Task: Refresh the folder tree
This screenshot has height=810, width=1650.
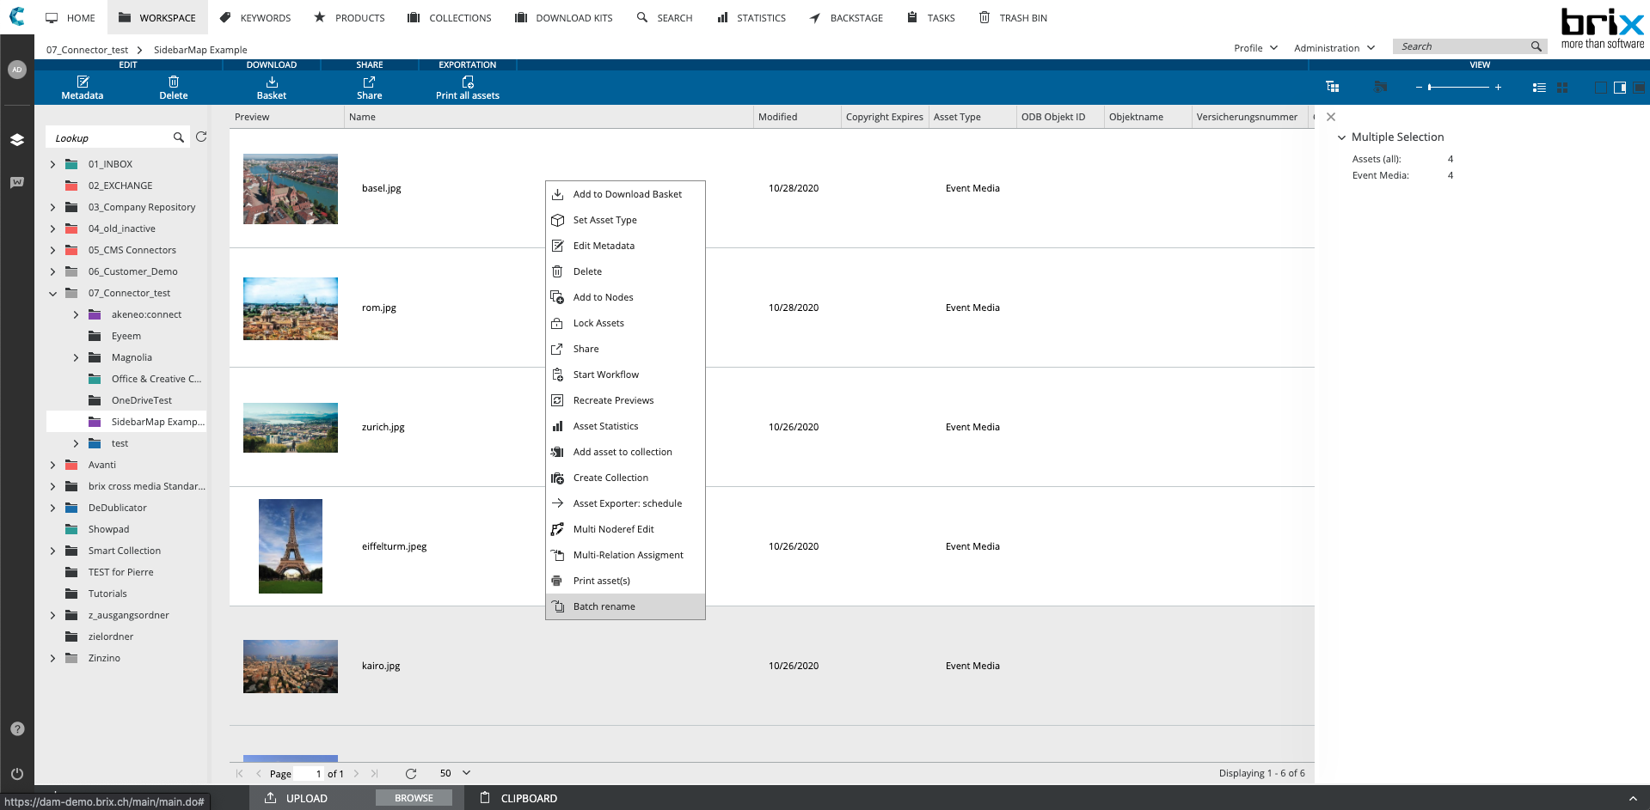Action: 201,137
